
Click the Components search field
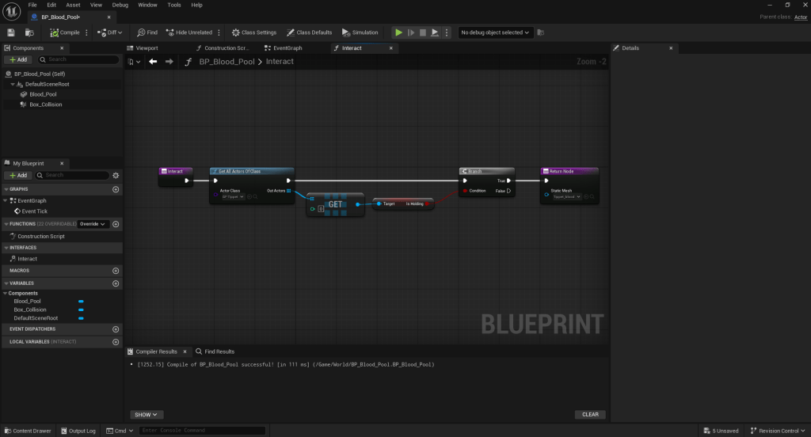point(79,59)
